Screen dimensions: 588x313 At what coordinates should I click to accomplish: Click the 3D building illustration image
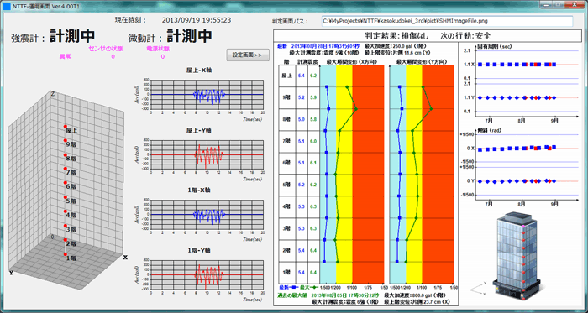click(x=518, y=255)
